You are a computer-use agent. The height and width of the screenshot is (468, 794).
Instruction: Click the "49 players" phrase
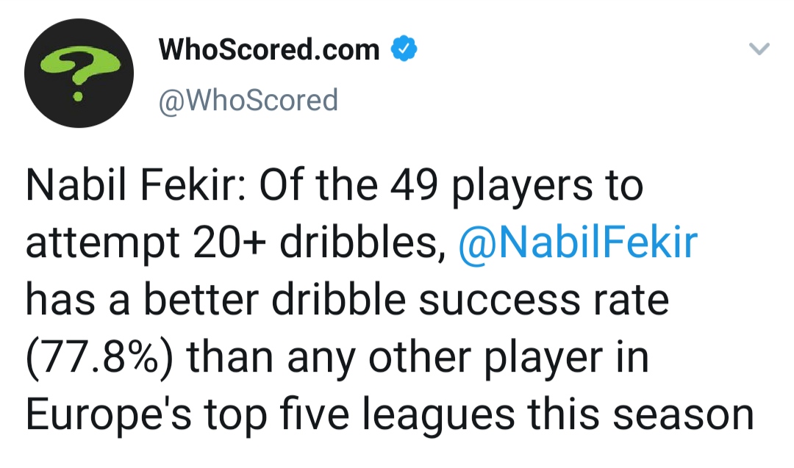(x=490, y=187)
